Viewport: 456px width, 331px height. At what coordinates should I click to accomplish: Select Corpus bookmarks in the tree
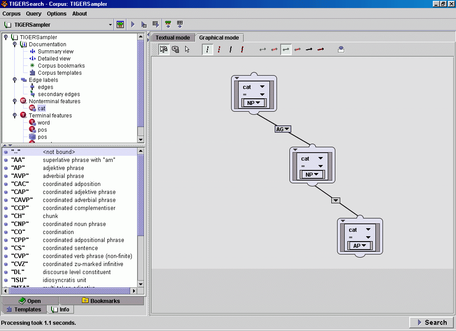pos(61,66)
